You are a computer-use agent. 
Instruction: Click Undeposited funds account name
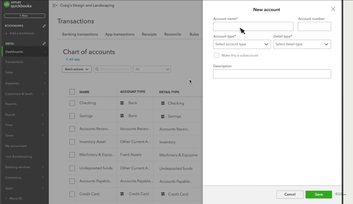[96, 168]
